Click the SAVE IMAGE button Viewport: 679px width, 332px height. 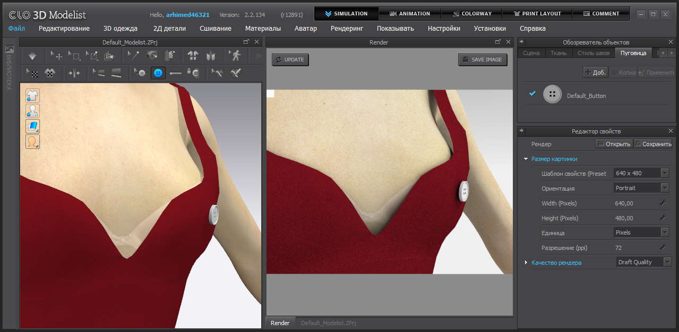point(482,60)
